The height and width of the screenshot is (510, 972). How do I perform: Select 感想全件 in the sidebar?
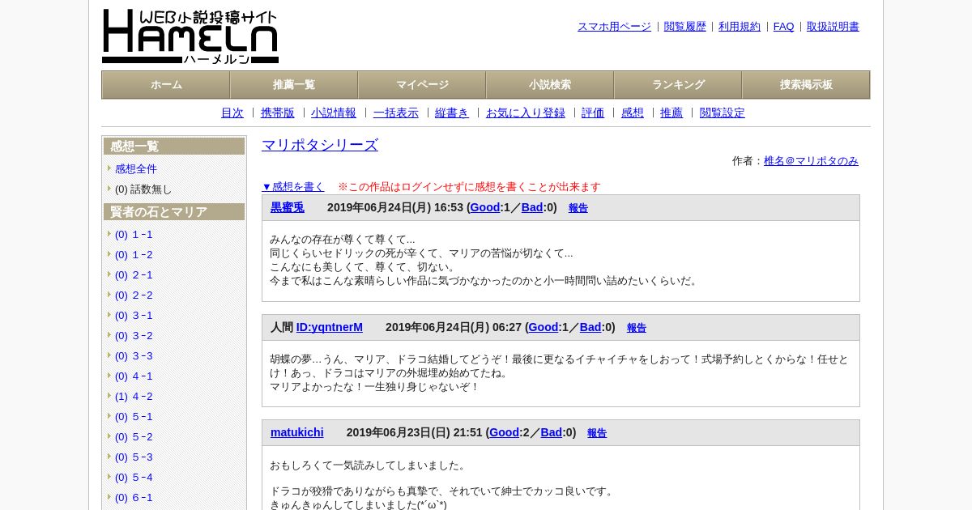(136, 169)
